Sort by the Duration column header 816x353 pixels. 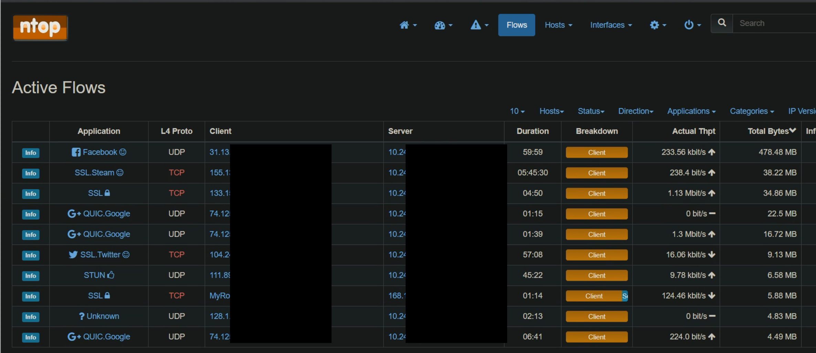click(x=533, y=131)
